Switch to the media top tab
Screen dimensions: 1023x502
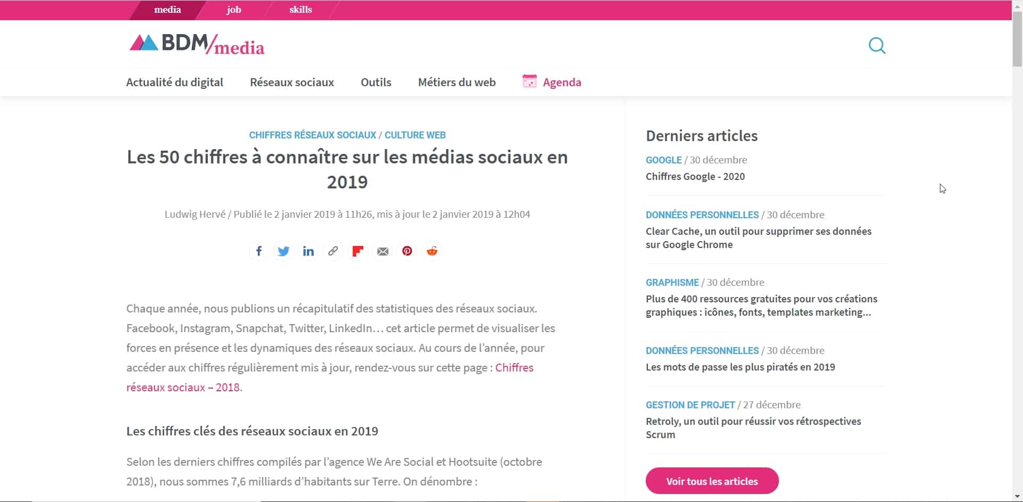click(x=167, y=10)
